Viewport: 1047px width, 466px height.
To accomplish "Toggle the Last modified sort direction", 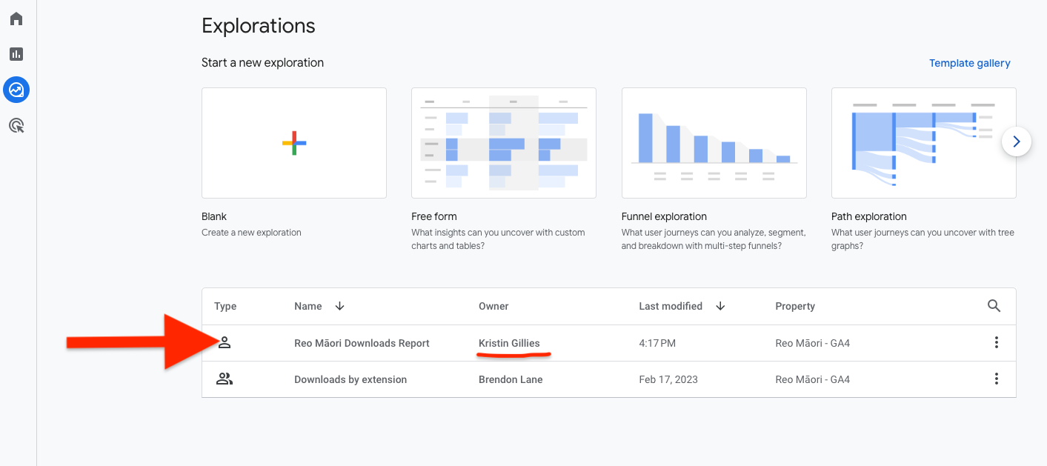I will coord(719,305).
